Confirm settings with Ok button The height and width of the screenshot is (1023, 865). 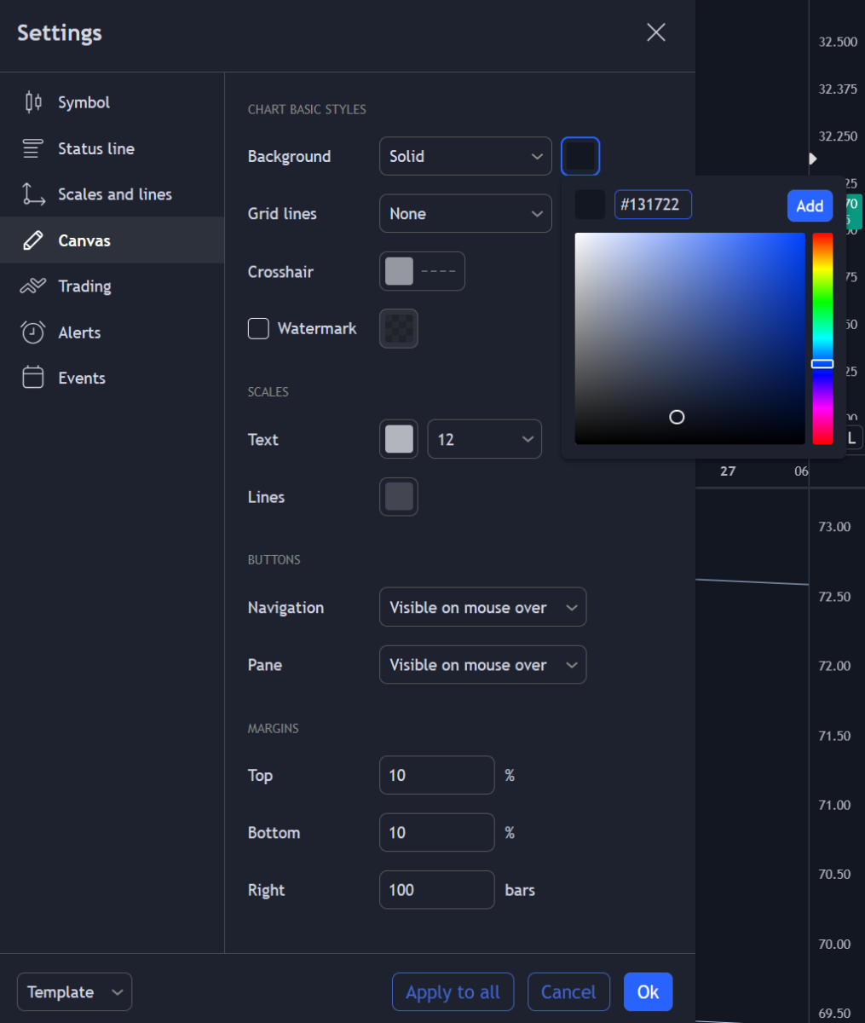point(649,991)
